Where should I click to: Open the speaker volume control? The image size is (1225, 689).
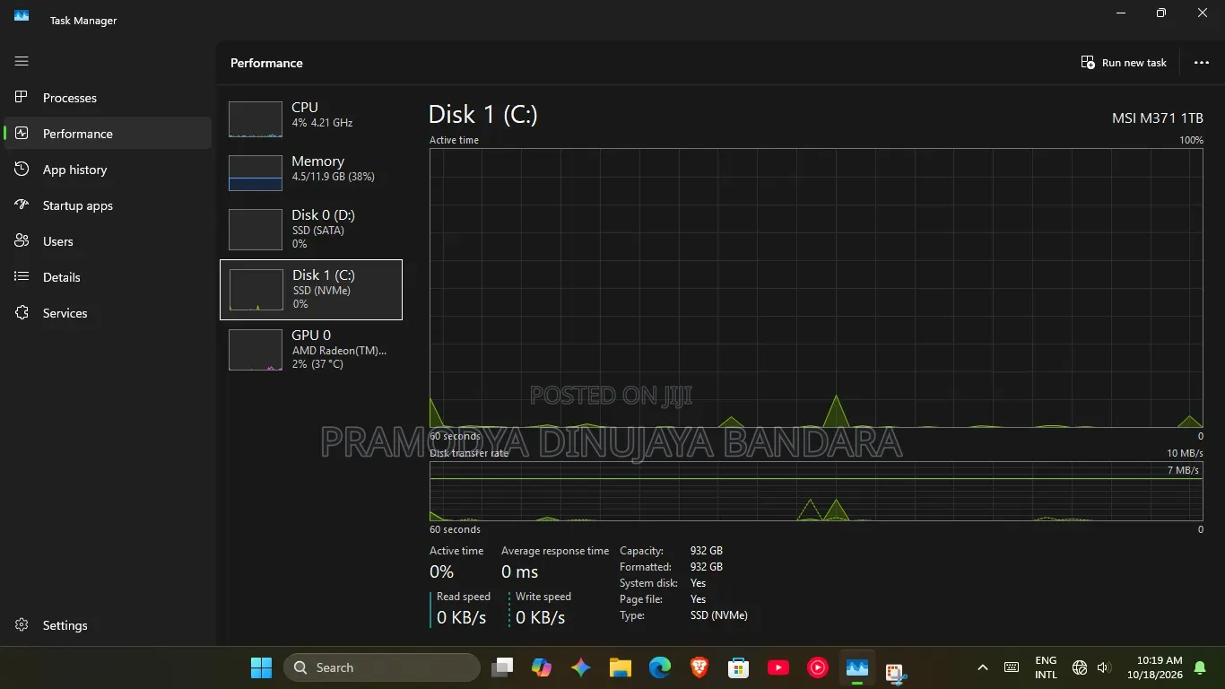(x=1104, y=667)
